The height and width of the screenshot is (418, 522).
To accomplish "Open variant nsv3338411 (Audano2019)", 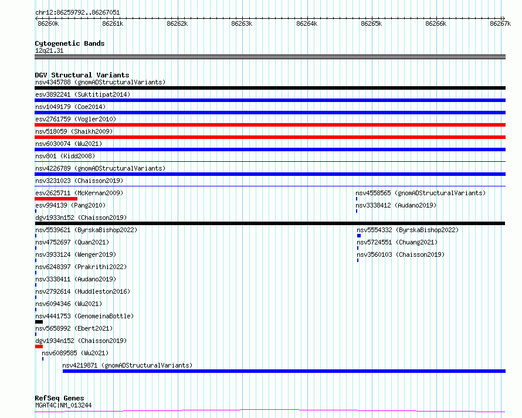I will (76, 279).
